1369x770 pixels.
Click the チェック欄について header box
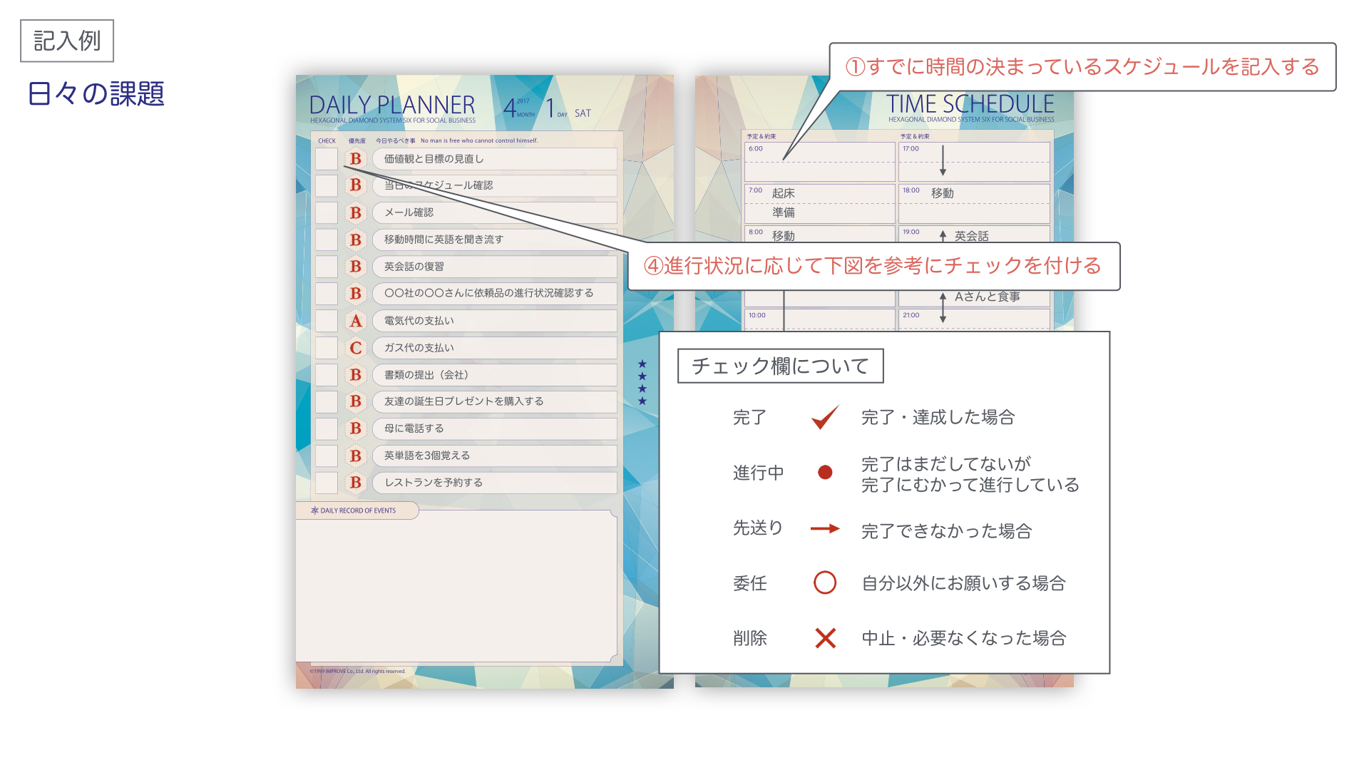(x=781, y=366)
